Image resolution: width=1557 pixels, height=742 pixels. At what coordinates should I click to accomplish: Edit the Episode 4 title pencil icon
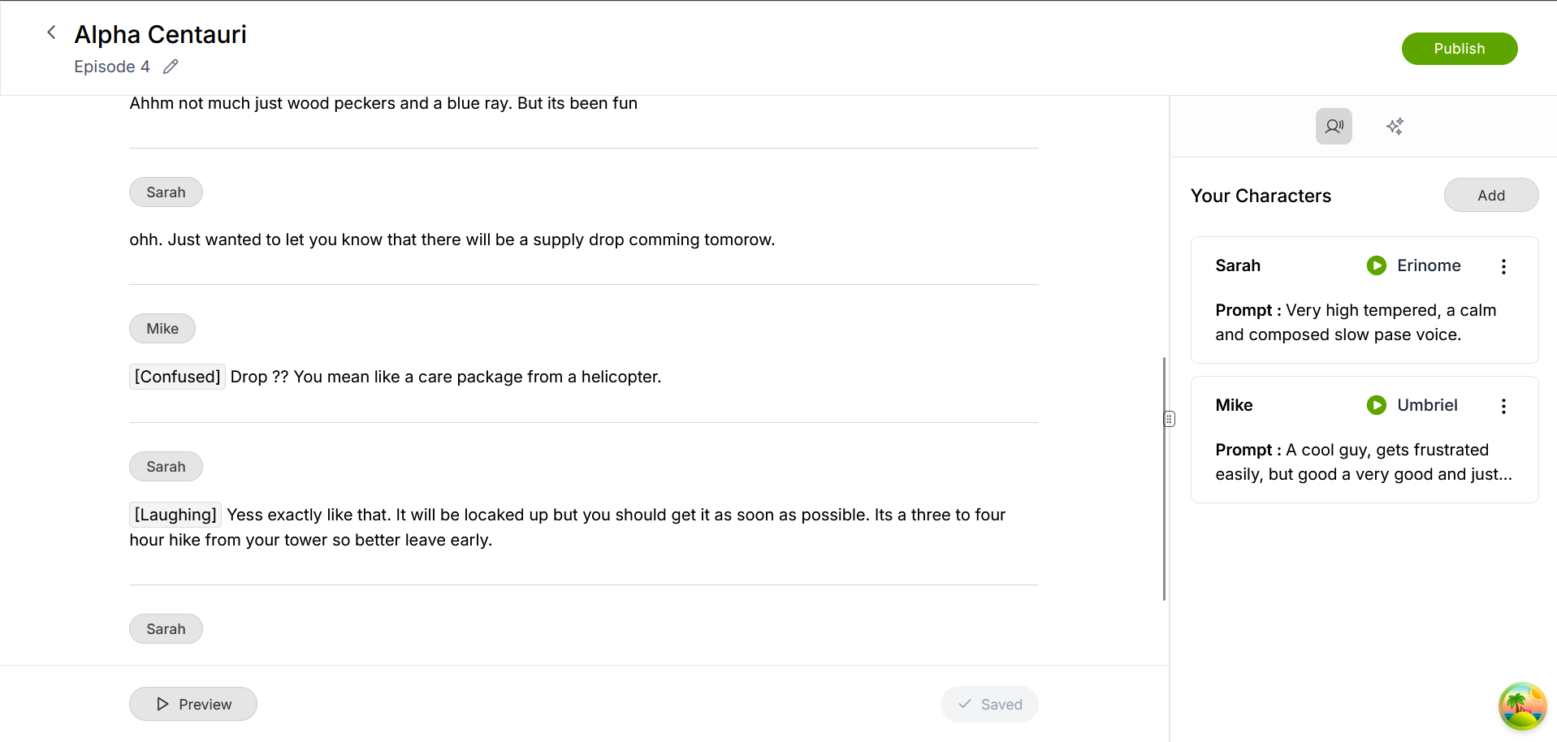point(171,67)
